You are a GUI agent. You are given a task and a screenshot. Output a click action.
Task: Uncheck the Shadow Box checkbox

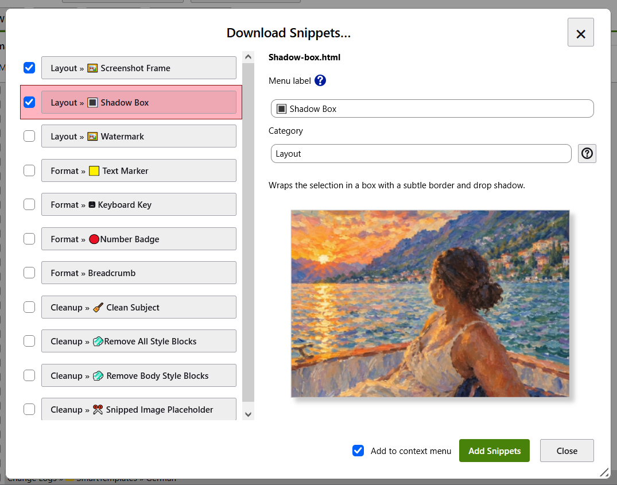29,102
